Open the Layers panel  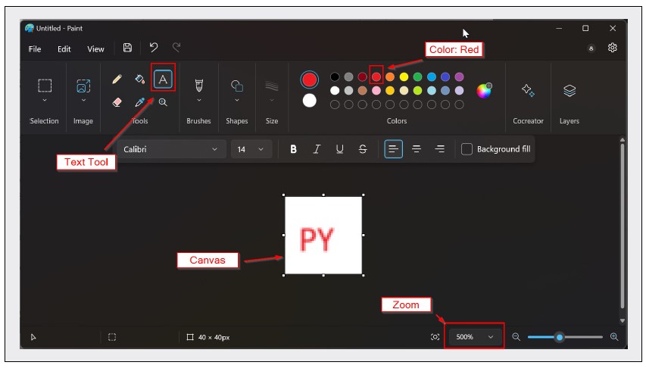(570, 91)
